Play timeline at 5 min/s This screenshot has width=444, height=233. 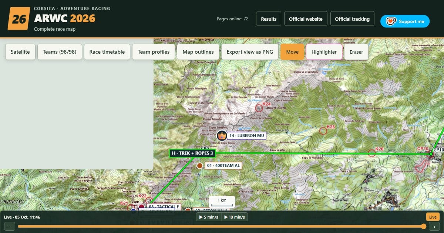208,217
